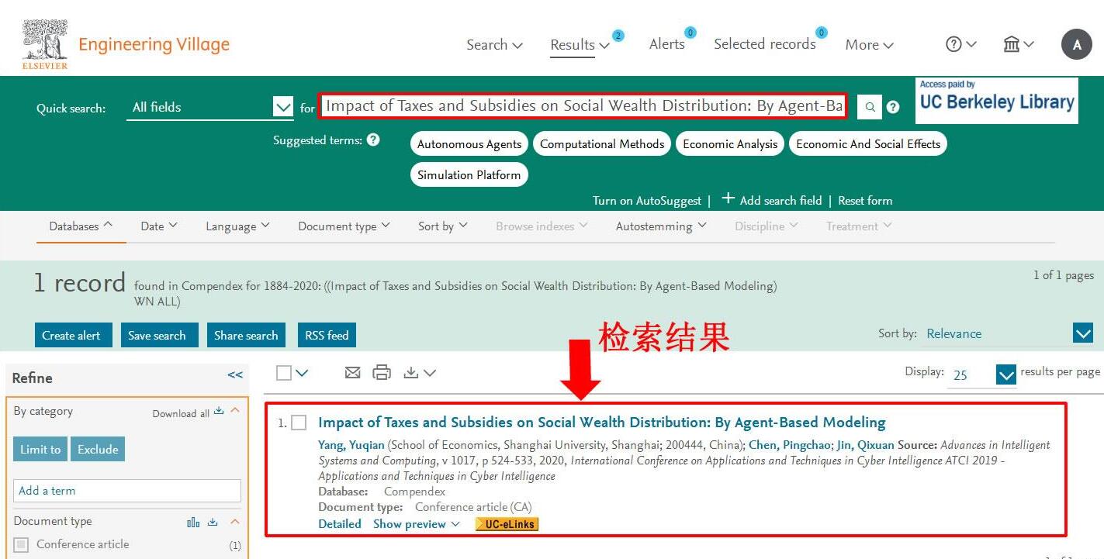1104x559 pixels.
Task: Open the Suggested terms help icon
Action: [373, 140]
